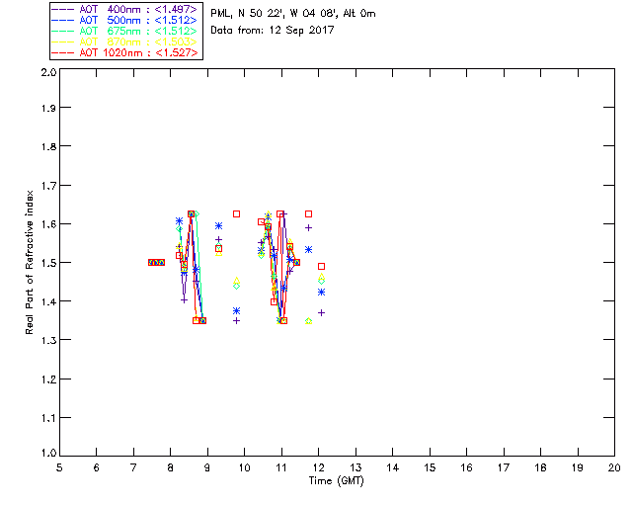Screen dimensions: 632x506
Task: Click the hour 10 label on the time axis
Action: [x=244, y=468]
